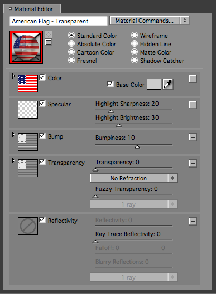Screen dimensions: 216x294
Task: Click the plus button in the Transparency row
Action: coord(193,163)
